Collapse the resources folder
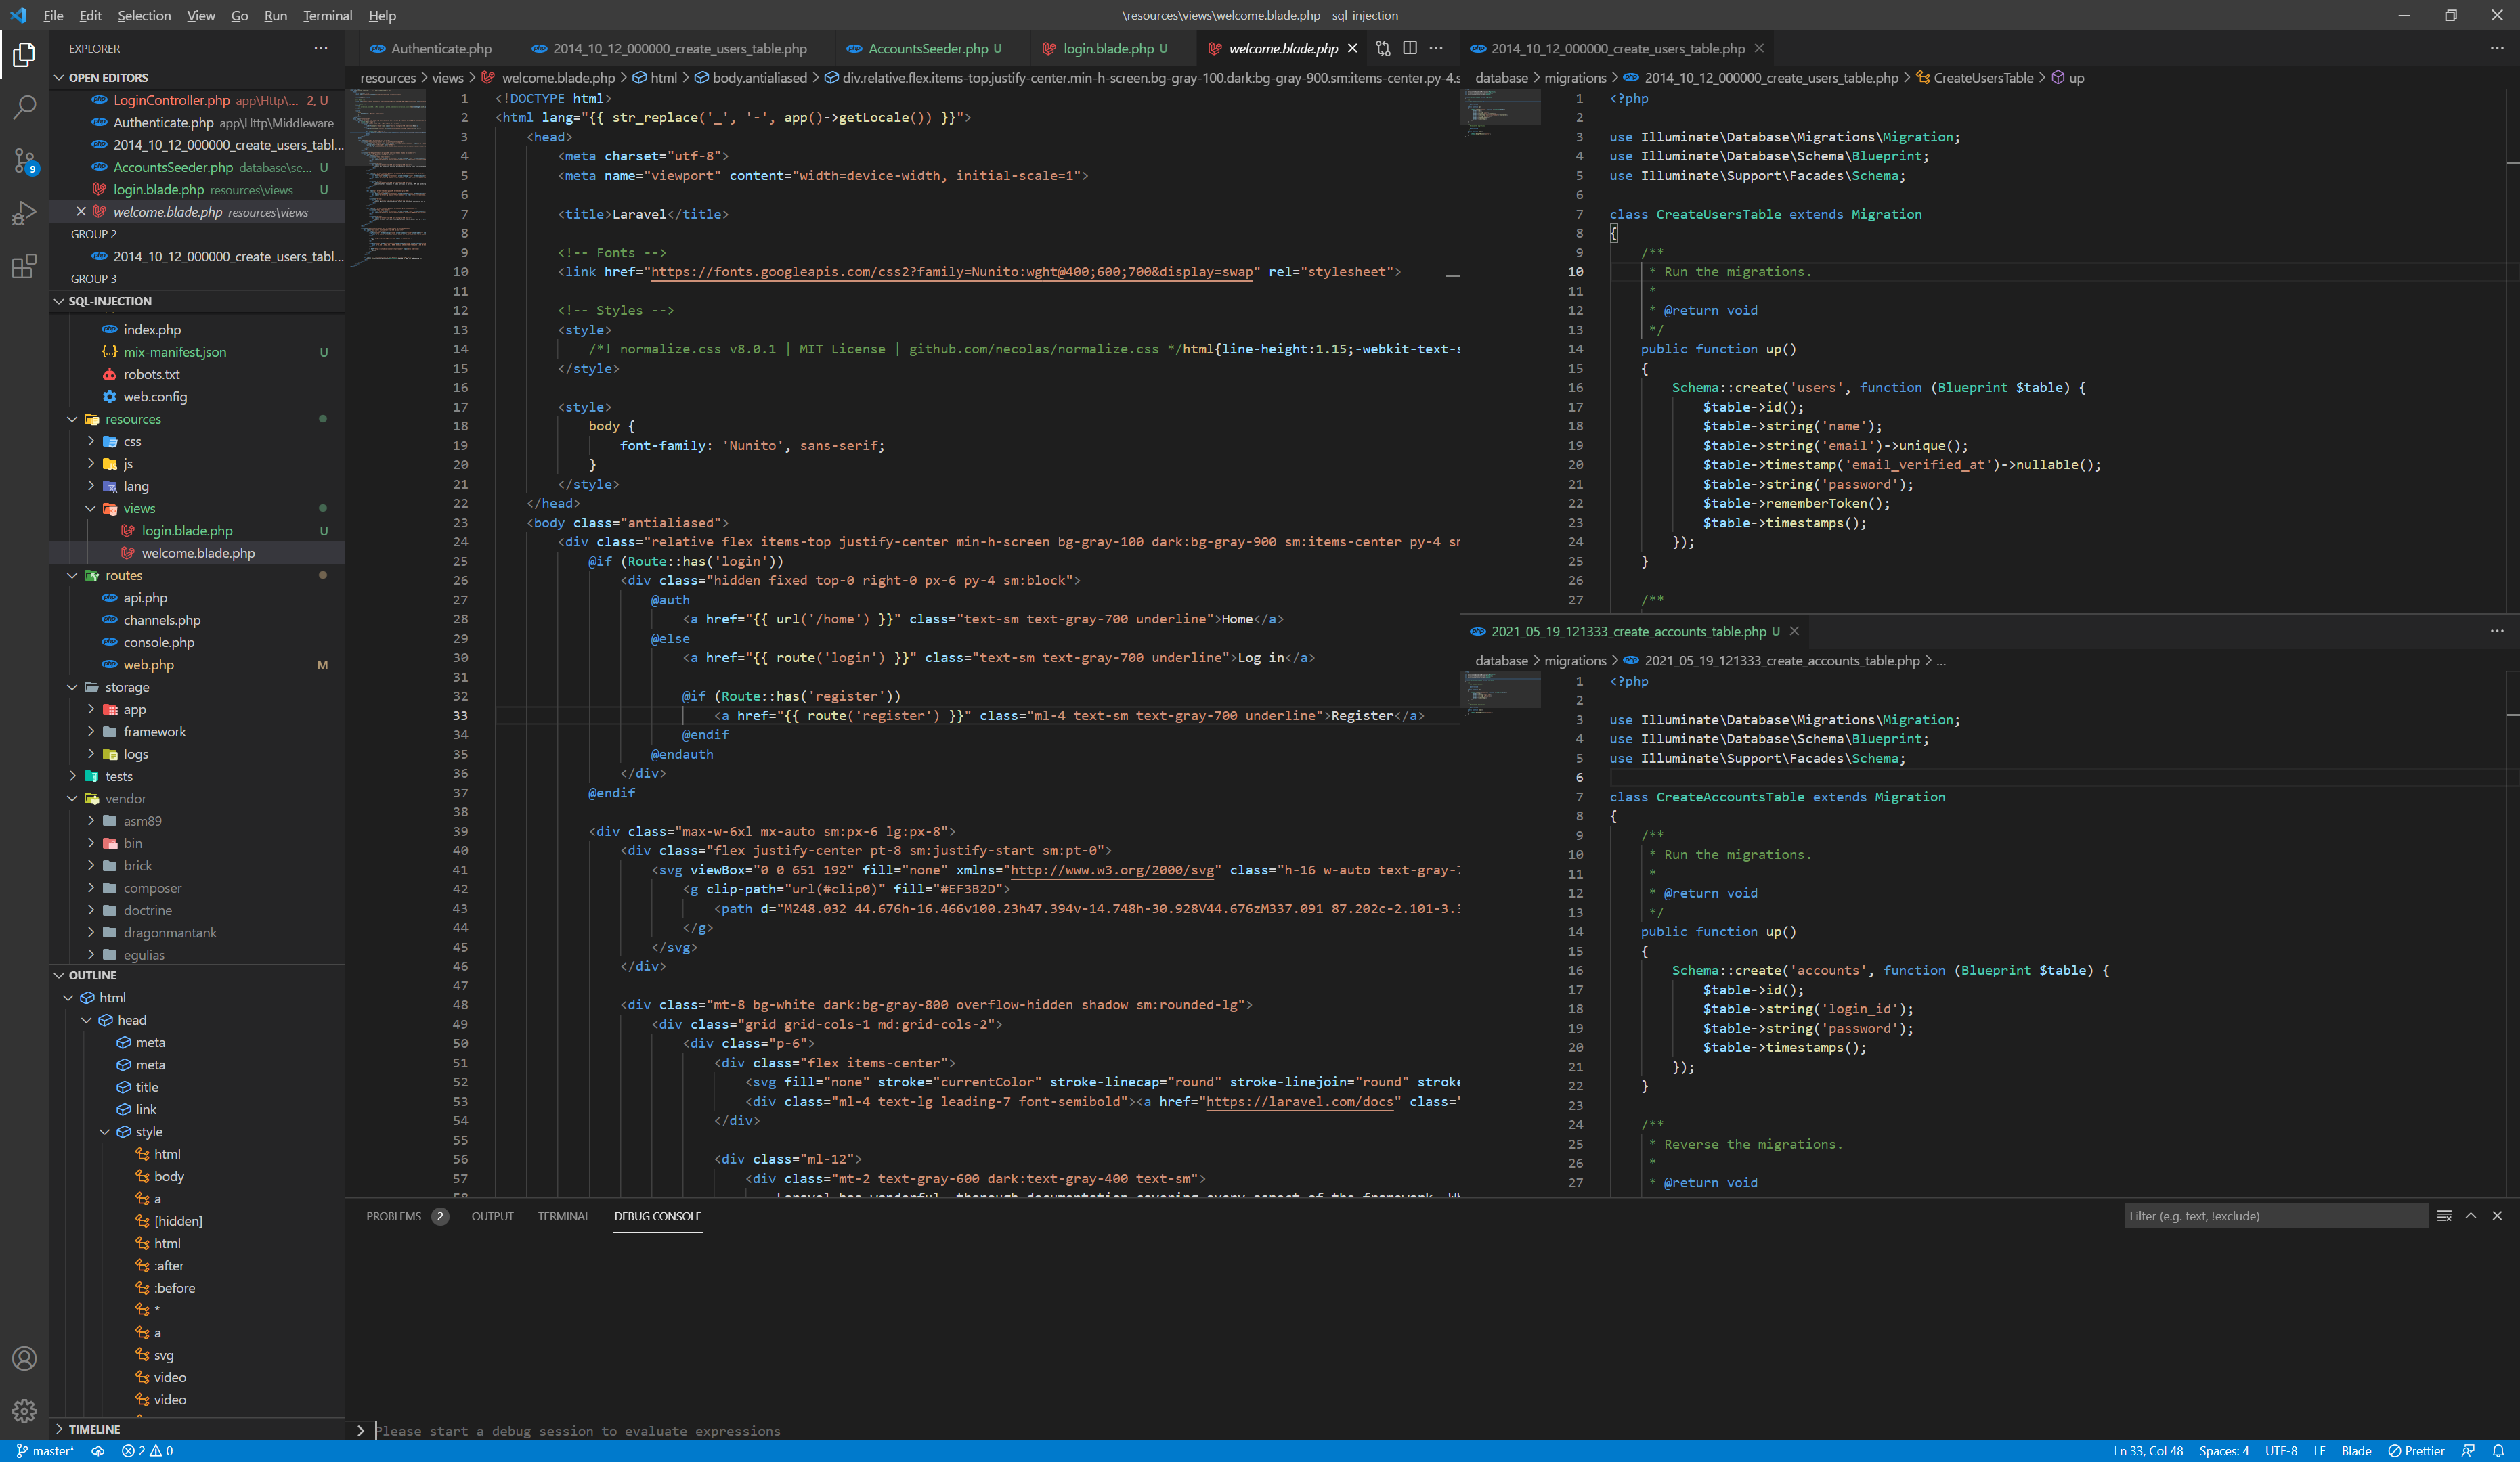Viewport: 2520px width, 1462px height. 72,419
